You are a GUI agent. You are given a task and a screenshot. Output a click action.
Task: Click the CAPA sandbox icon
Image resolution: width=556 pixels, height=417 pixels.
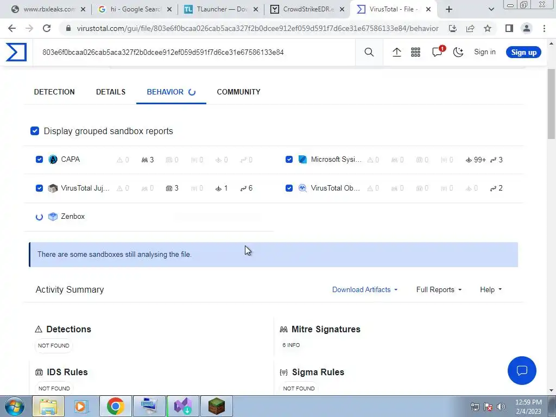click(53, 160)
